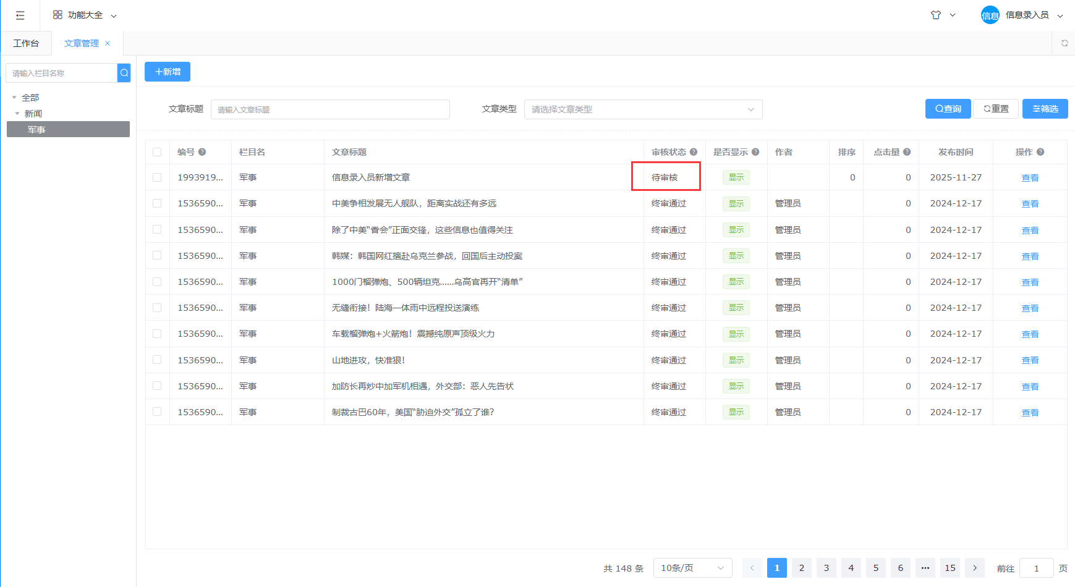Click the theme shirt icon
Image resolution: width=1075 pixels, height=587 pixels.
pos(936,15)
